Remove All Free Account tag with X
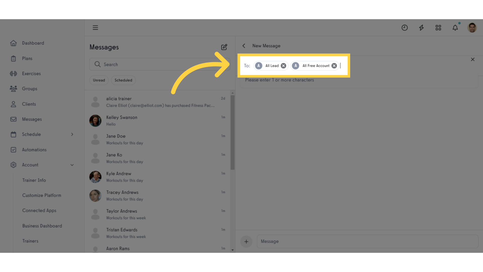Viewport: 483px width, 272px height. pos(334,65)
